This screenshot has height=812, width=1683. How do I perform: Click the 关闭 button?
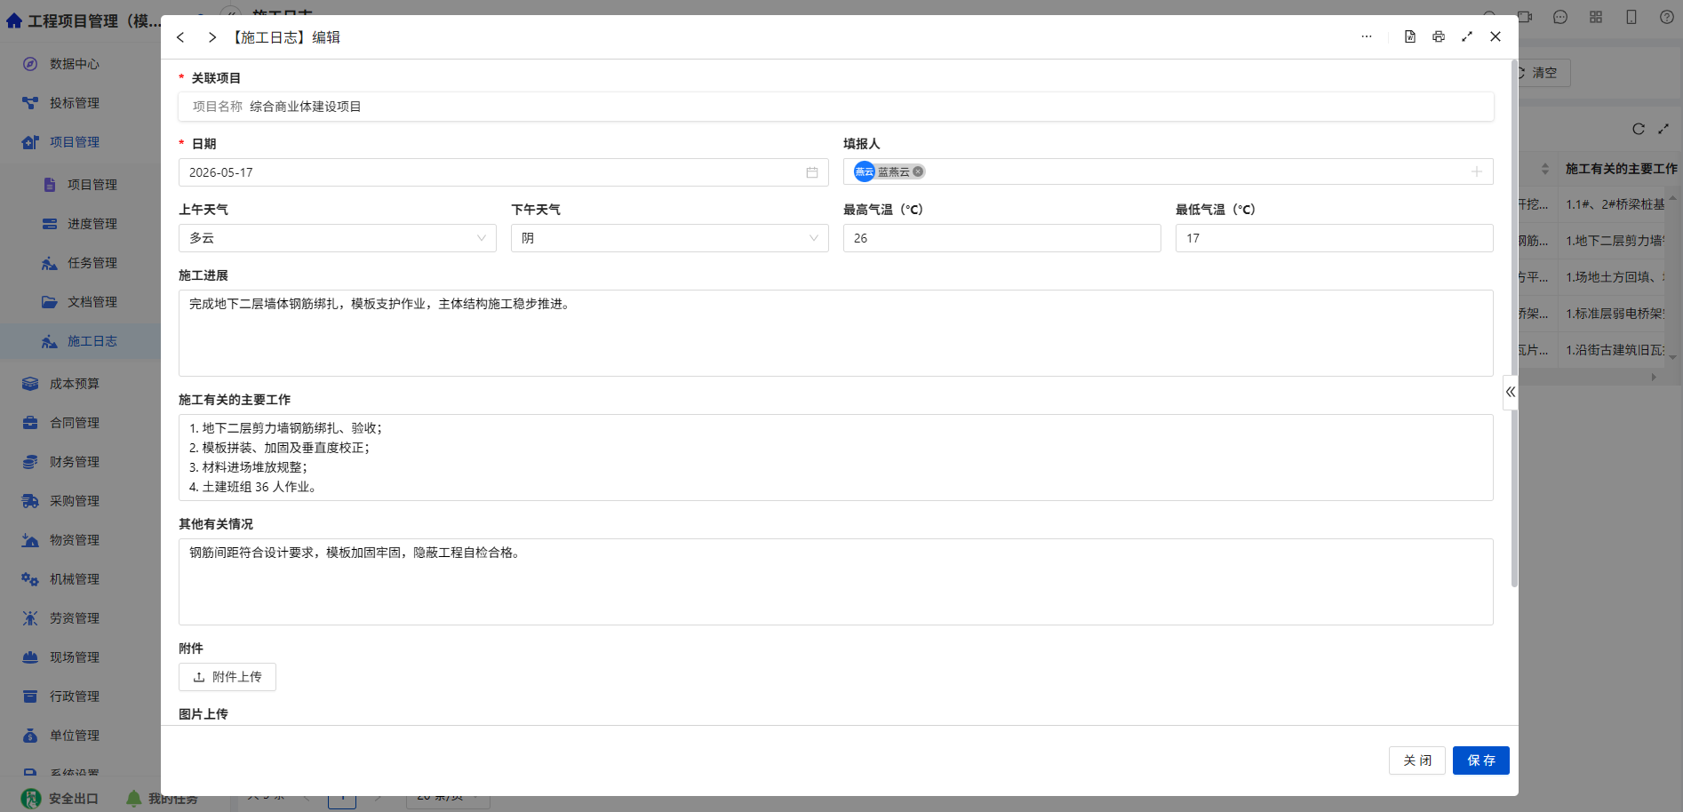[x=1417, y=760]
